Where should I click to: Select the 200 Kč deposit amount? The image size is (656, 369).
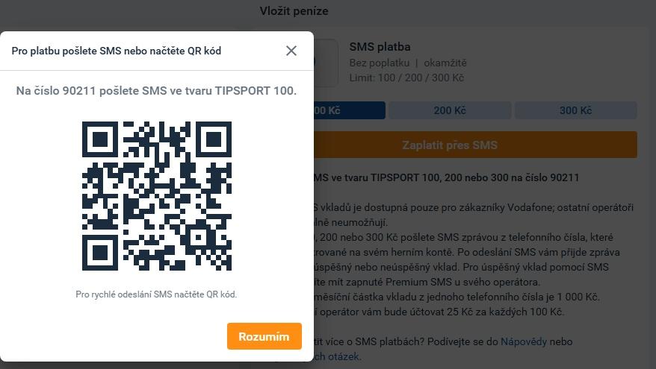(450, 110)
